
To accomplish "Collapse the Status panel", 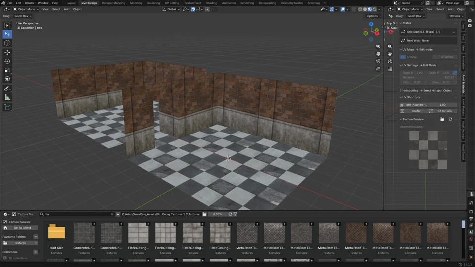I will (400, 23).
